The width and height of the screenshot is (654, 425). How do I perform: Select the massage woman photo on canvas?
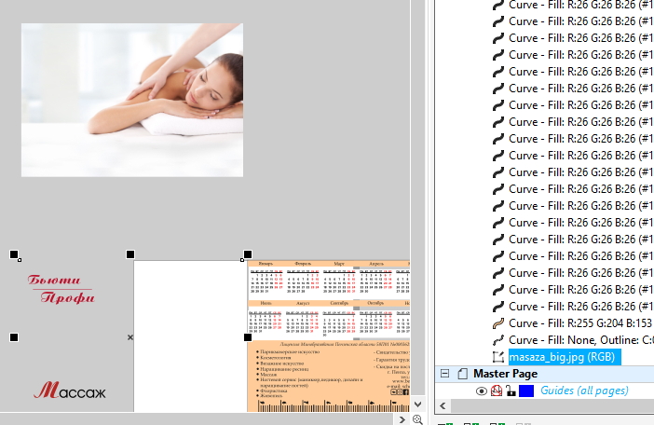pyautogui.click(x=132, y=100)
